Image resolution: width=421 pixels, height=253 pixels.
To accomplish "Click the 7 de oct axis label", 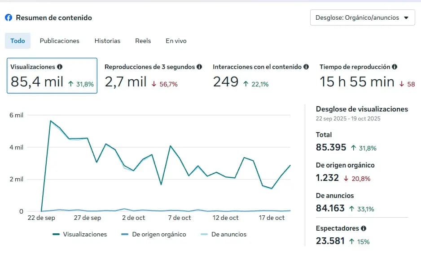I will [180, 218].
